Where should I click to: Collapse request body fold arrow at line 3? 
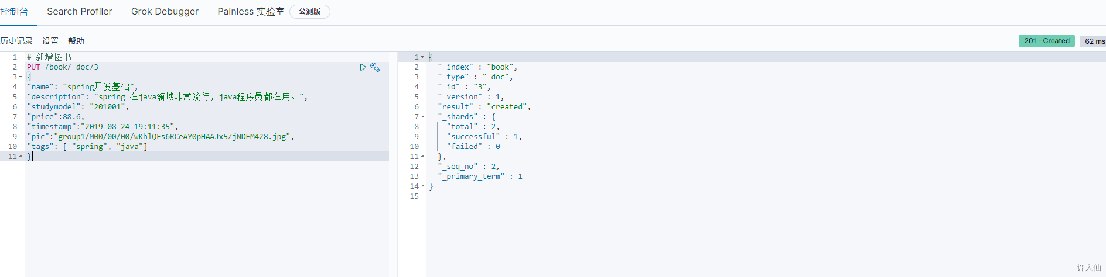tap(21, 77)
